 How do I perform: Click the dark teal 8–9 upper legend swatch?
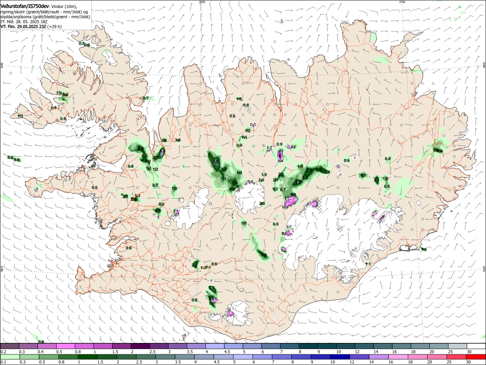[x=308, y=346]
